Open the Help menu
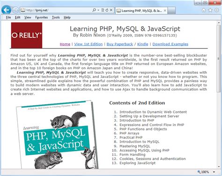This screenshot has width=222, height=176. 67,17
